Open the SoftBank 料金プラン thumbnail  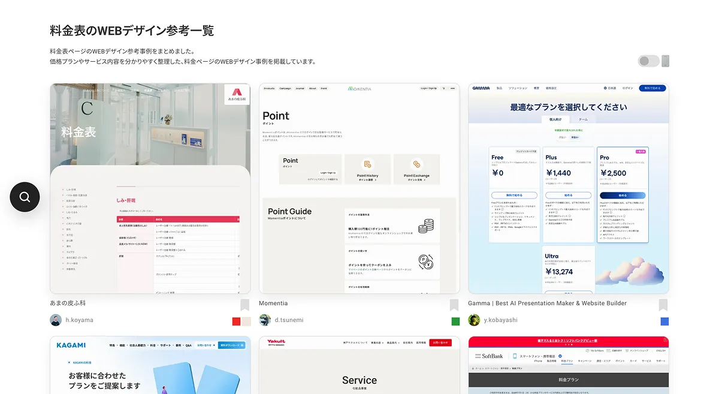(569, 365)
